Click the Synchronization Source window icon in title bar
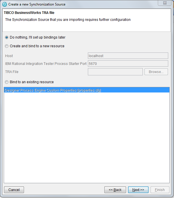The width and height of the screenshot is (174, 198). pos(5,4)
